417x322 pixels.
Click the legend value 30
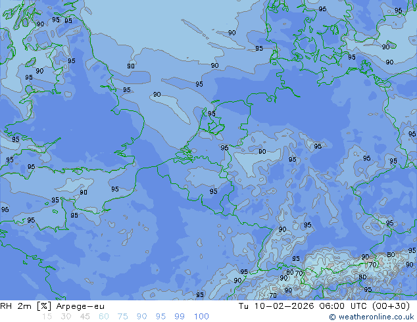coord(66,317)
